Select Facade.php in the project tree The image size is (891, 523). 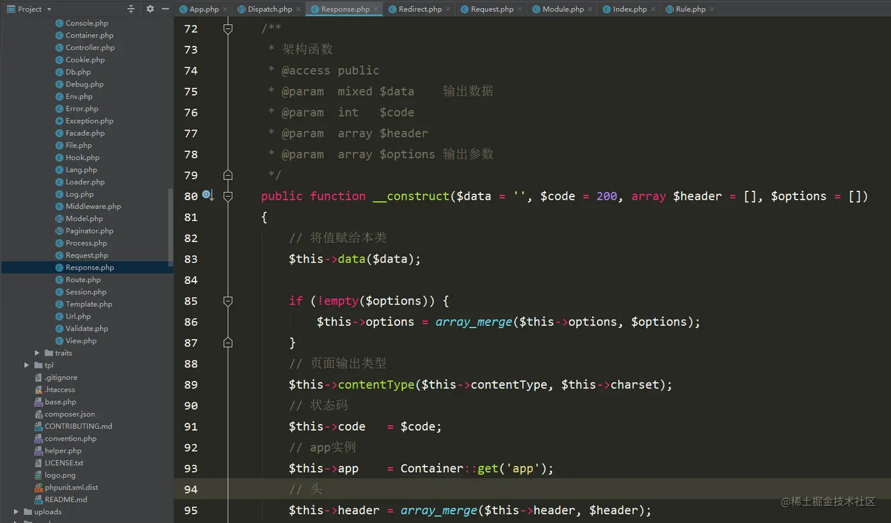tap(85, 133)
